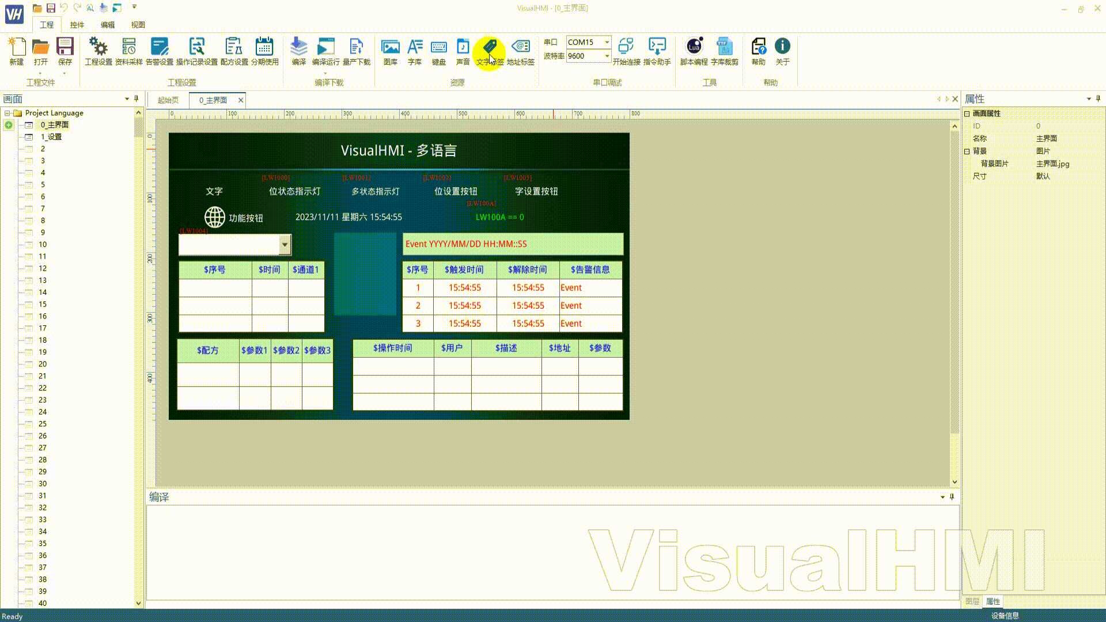This screenshot has height=622, width=1106.
Task: Open 量产下载 mass production download
Action: pyautogui.click(x=357, y=51)
